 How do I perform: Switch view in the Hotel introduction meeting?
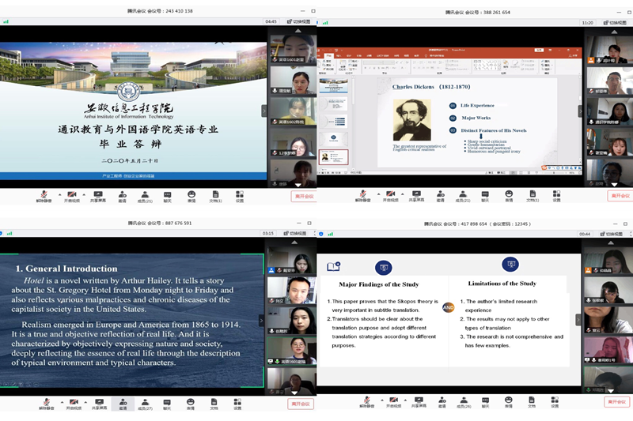click(x=294, y=233)
